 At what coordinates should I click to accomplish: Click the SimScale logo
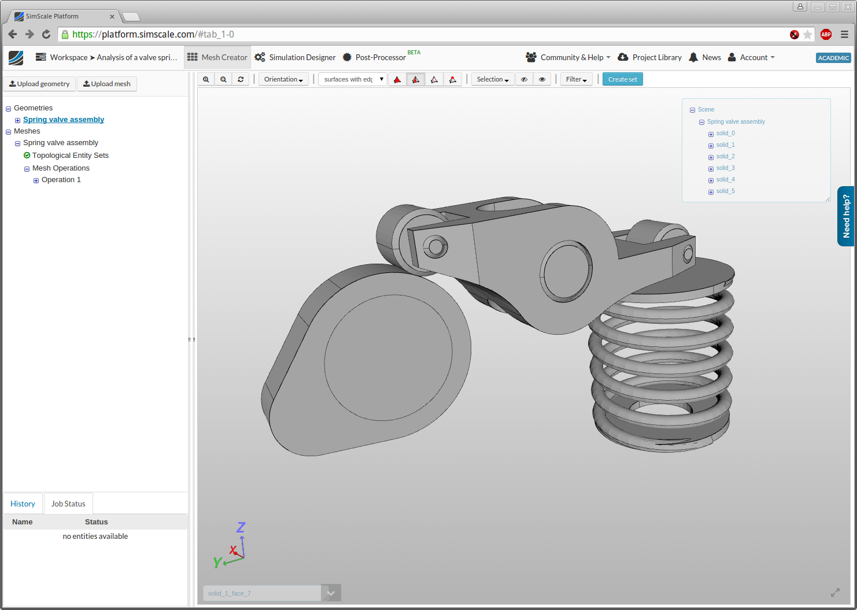tap(16, 57)
